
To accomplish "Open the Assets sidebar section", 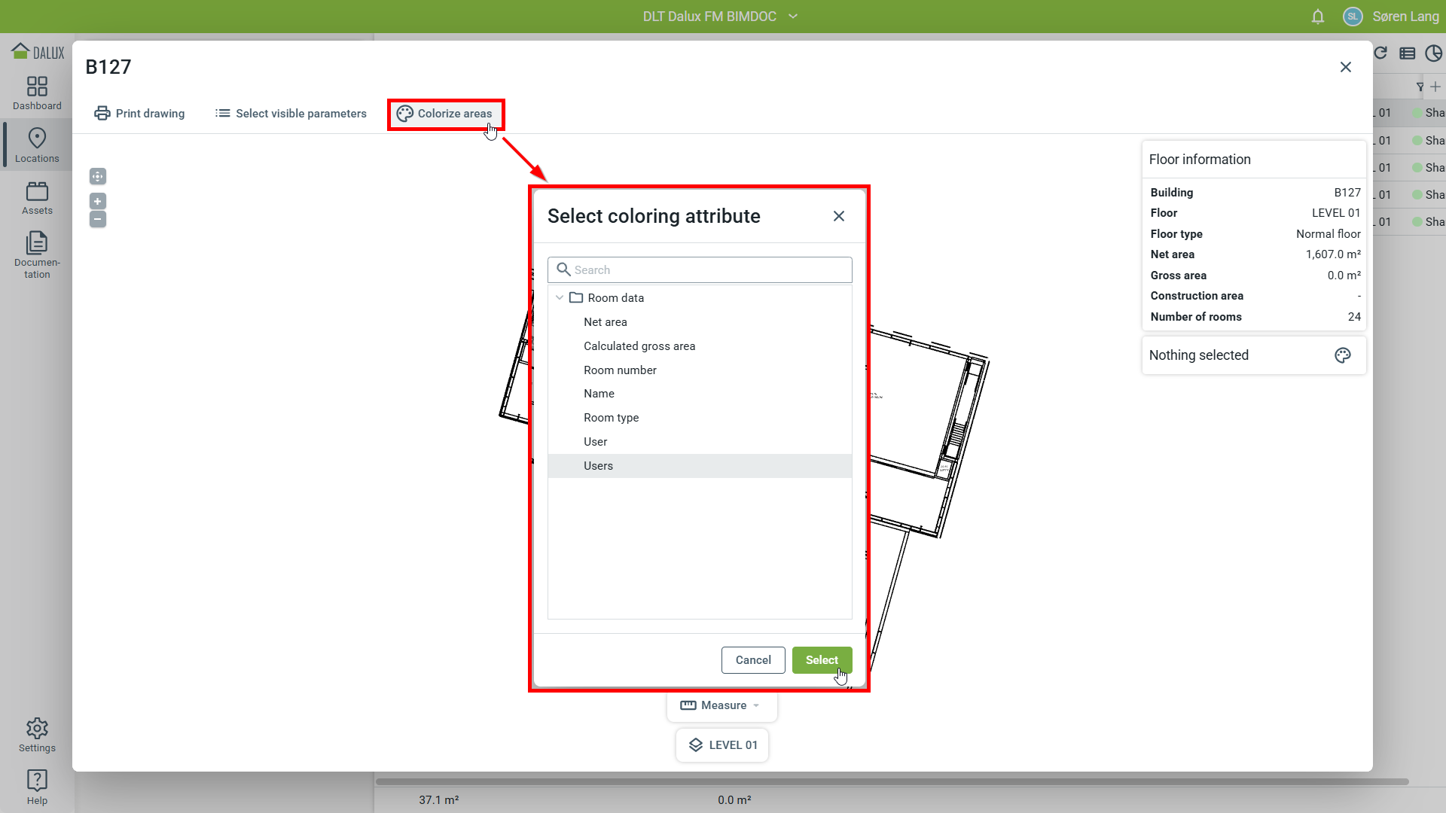I will tap(37, 198).
